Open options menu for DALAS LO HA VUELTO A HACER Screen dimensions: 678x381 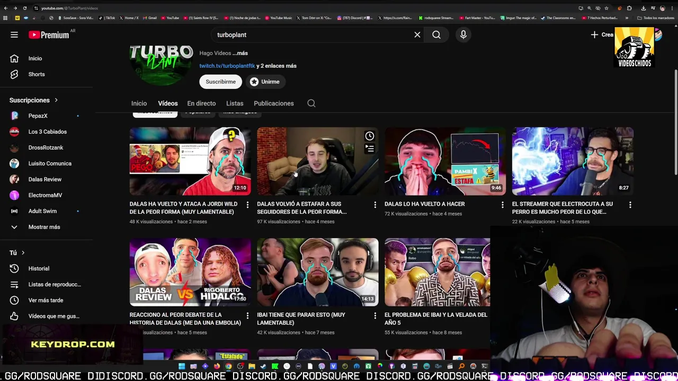(x=503, y=204)
